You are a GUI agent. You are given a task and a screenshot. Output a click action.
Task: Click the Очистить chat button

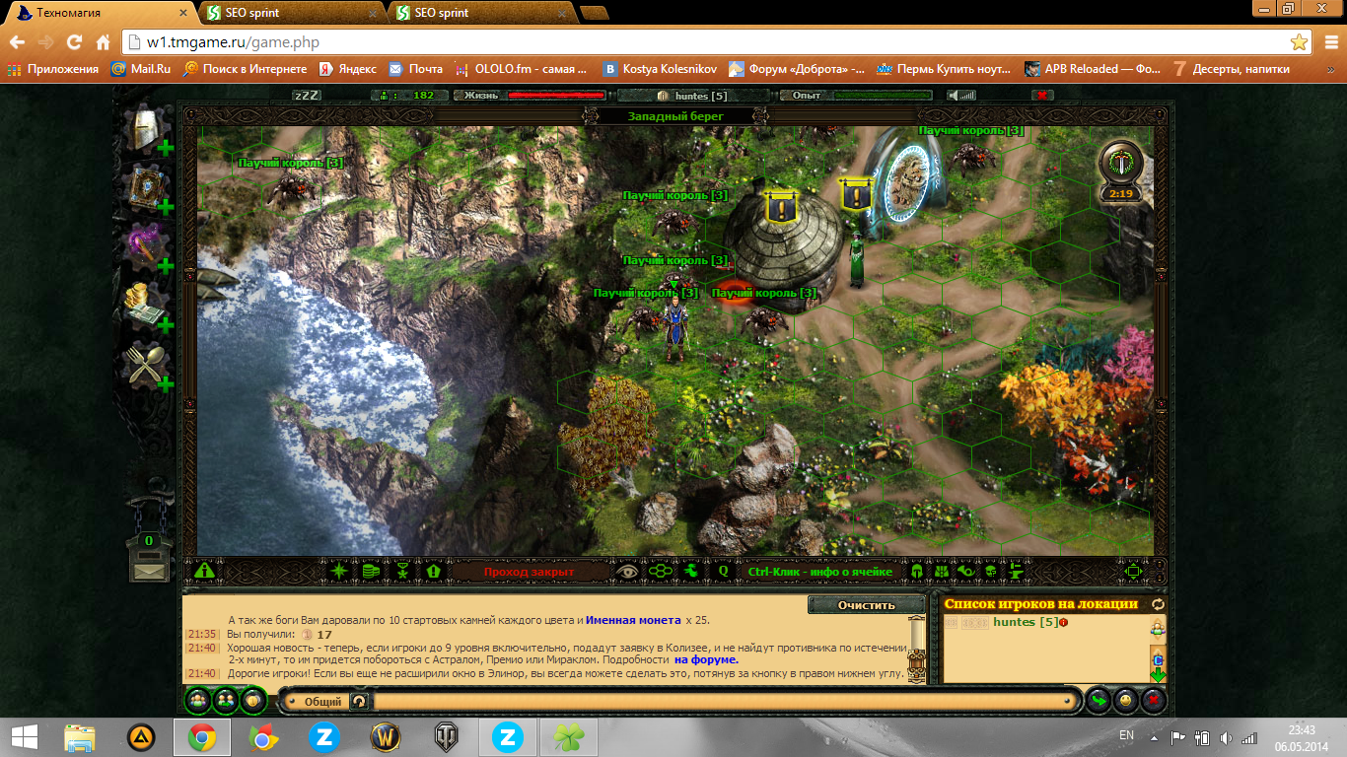(x=867, y=604)
